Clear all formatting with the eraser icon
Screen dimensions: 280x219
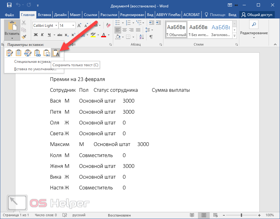point(108,25)
